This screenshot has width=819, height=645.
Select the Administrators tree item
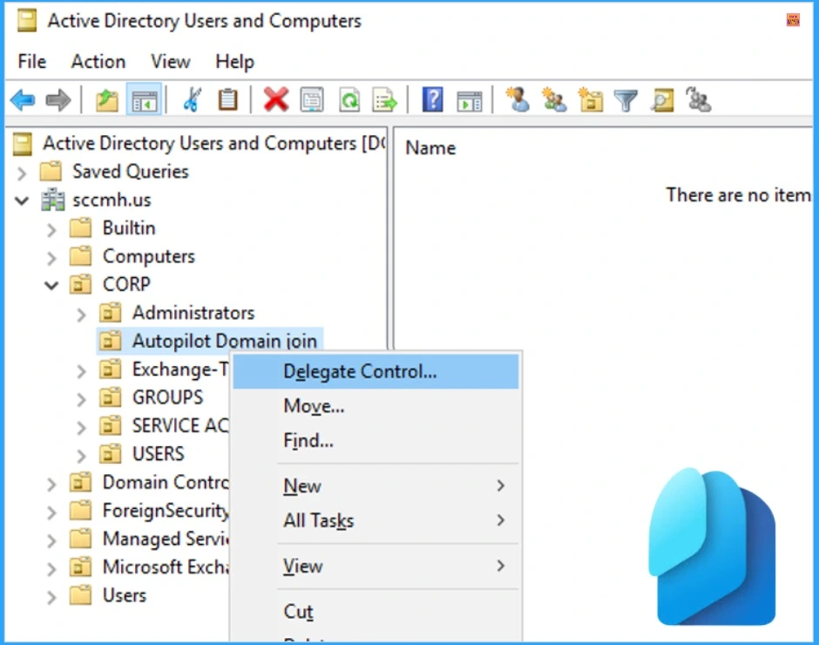pos(193,313)
